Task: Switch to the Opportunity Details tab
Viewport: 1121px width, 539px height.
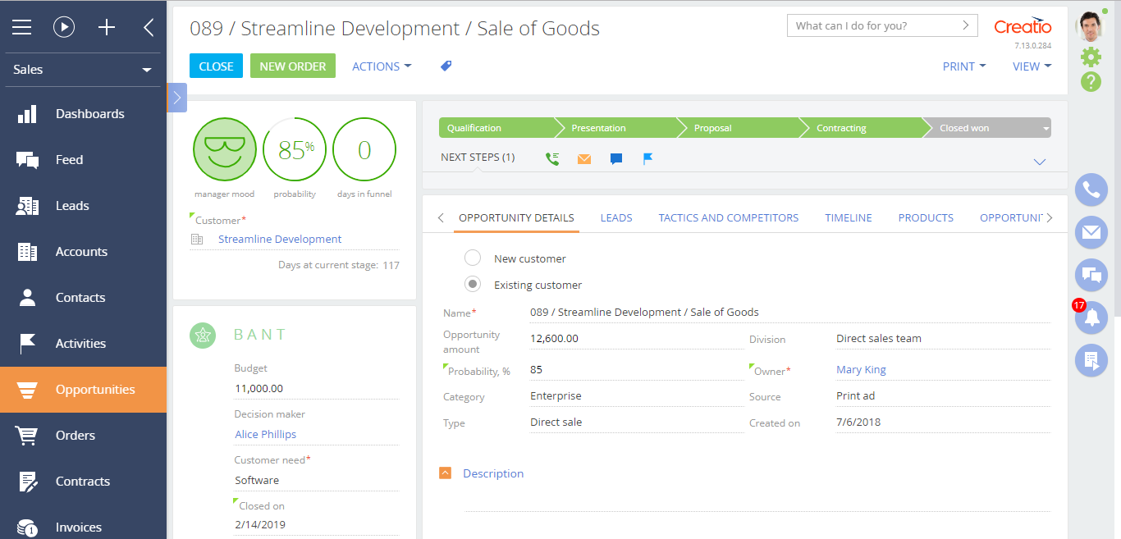Action: tap(516, 217)
